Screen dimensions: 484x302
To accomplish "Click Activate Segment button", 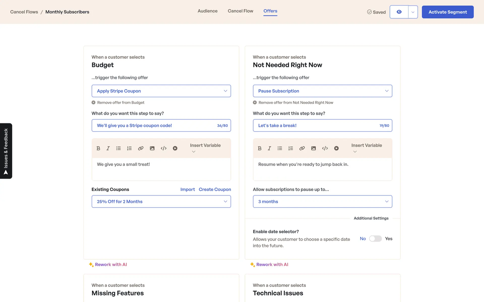I will [x=447, y=12].
